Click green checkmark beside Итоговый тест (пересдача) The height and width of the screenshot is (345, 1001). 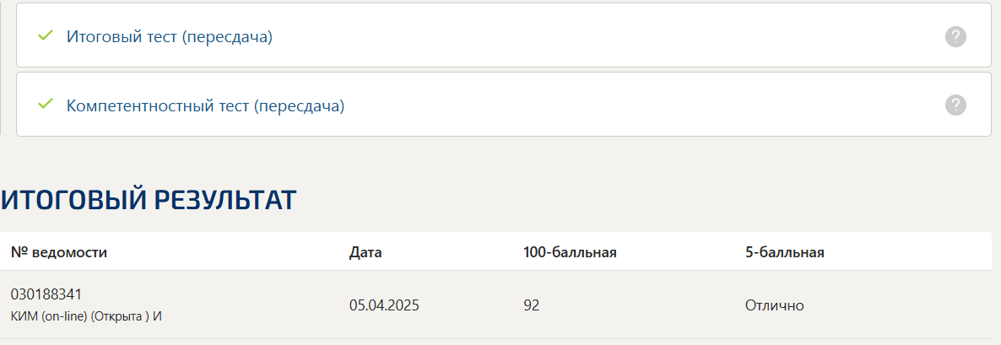tap(46, 35)
